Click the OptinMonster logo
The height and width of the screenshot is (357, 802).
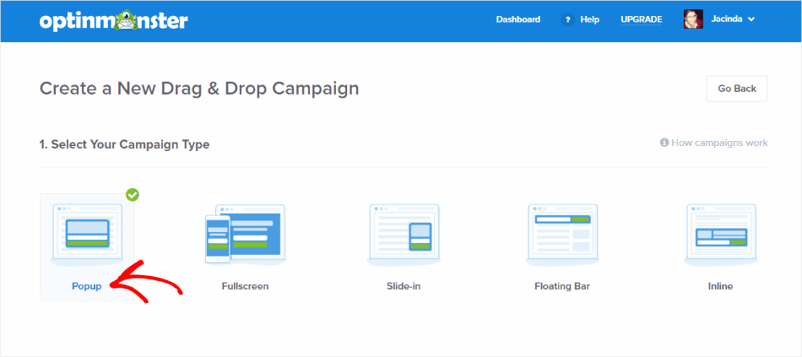(x=114, y=20)
